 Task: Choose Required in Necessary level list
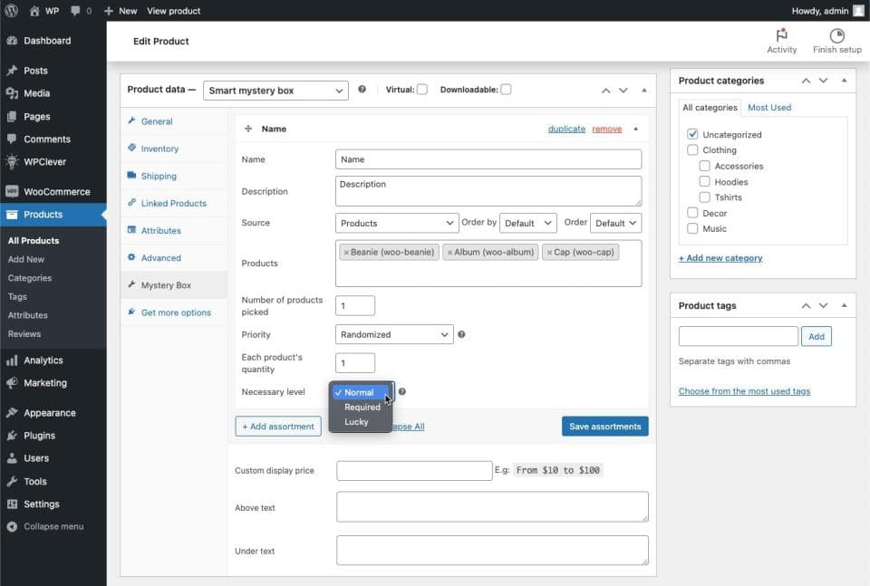(362, 407)
